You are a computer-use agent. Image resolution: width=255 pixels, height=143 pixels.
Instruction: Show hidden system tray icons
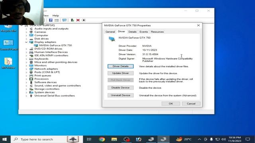[199, 139]
